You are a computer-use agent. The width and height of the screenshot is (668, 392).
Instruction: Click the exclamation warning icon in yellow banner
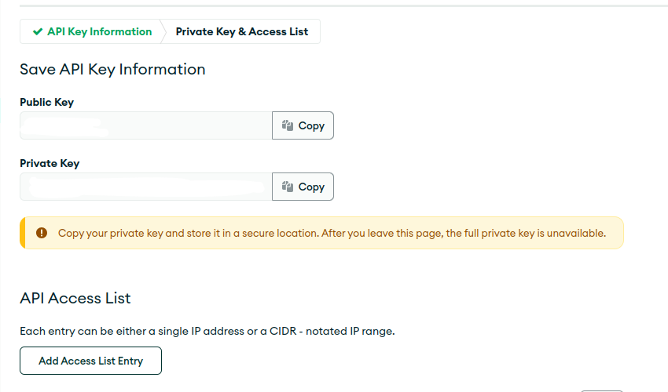click(x=42, y=233)
